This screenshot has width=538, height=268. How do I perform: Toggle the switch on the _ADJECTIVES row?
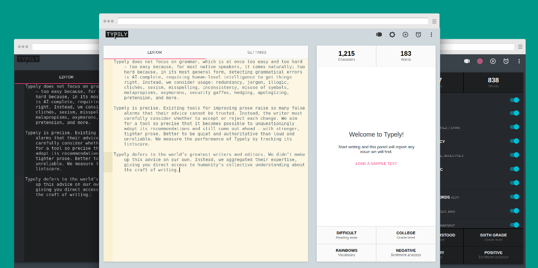coord(514,155)
